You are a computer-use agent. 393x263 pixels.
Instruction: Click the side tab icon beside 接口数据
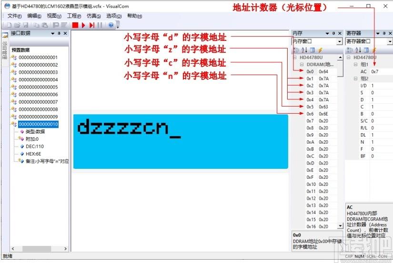[5, 35]
